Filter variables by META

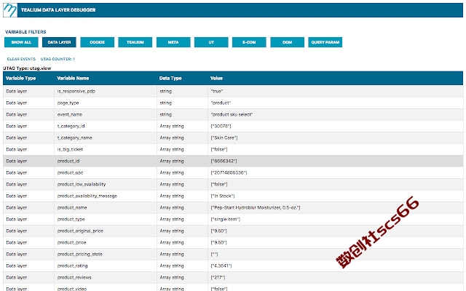click(173, 42)
